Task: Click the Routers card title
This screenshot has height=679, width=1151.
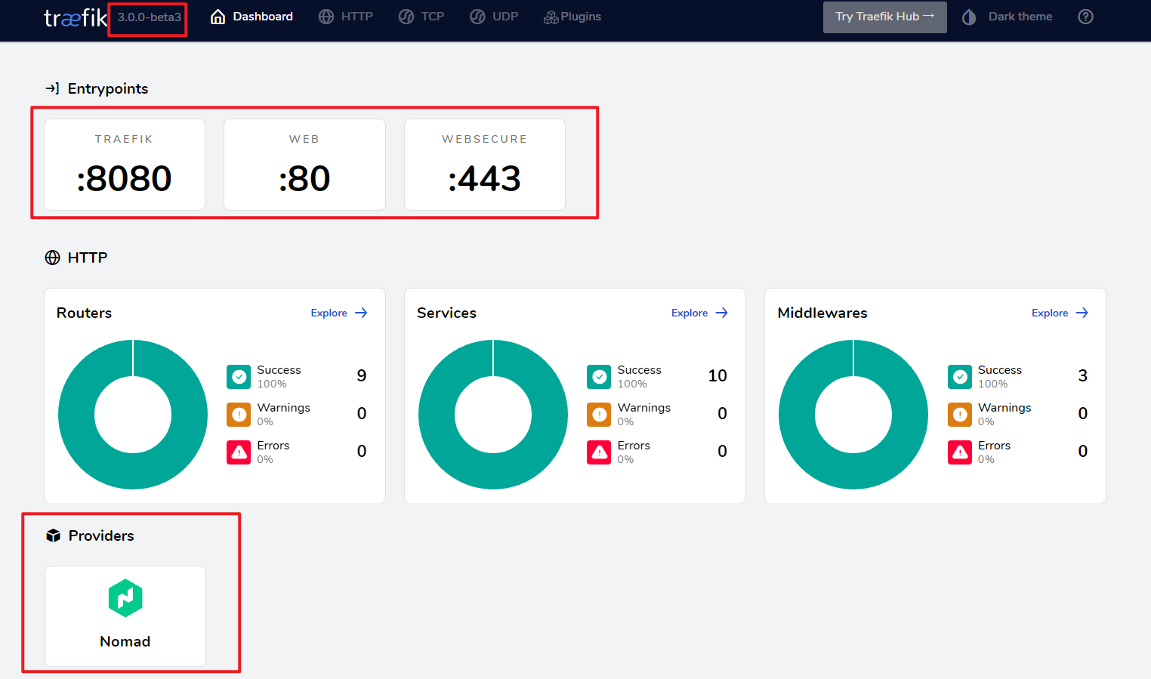Action: 84,313
